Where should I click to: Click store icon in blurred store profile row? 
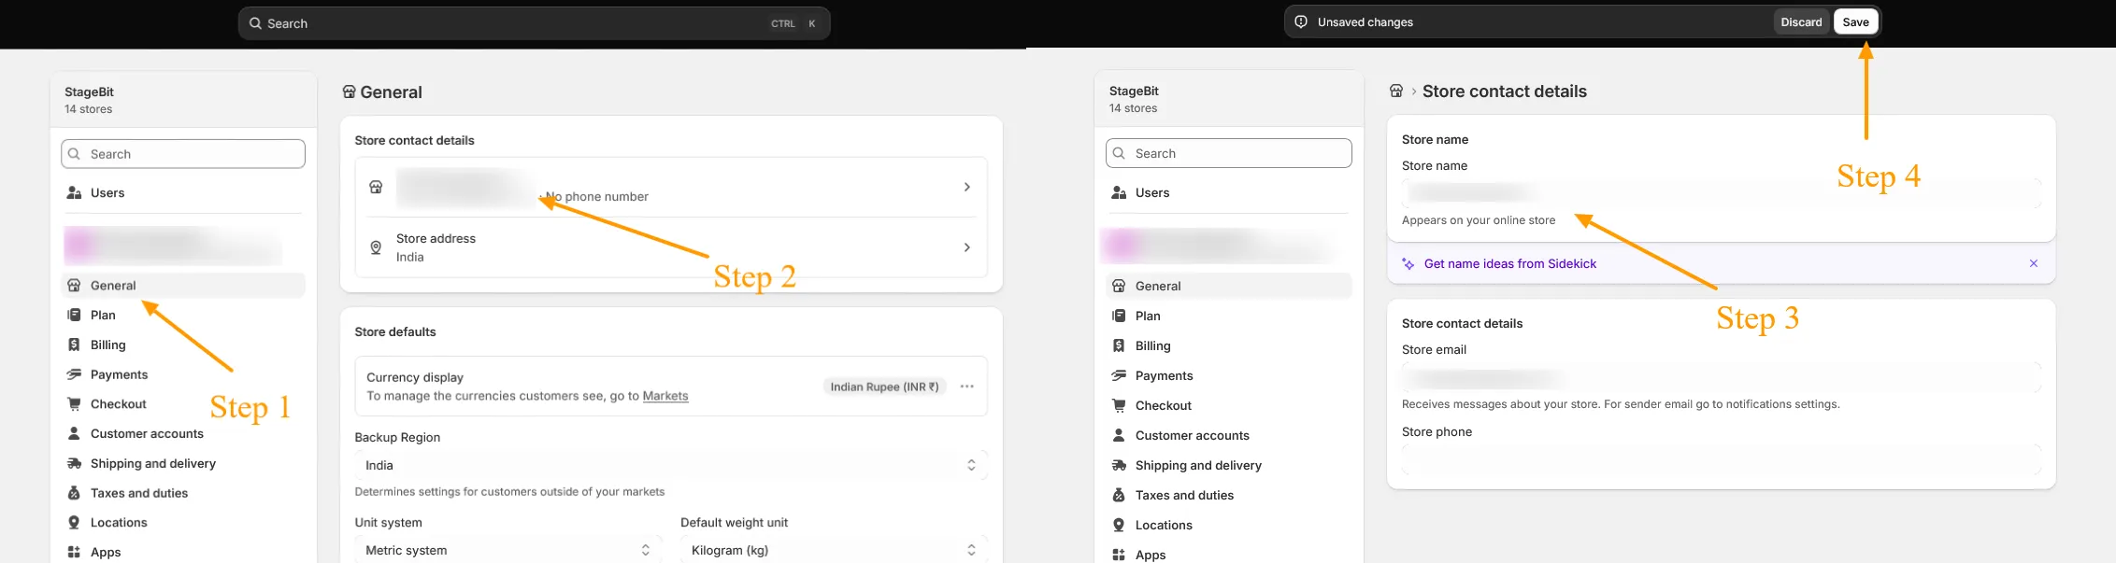376,187
